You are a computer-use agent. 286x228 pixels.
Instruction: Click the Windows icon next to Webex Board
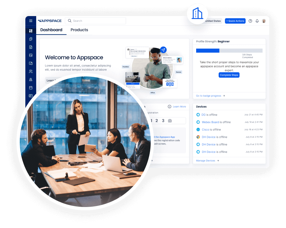(x=198, y=122)
